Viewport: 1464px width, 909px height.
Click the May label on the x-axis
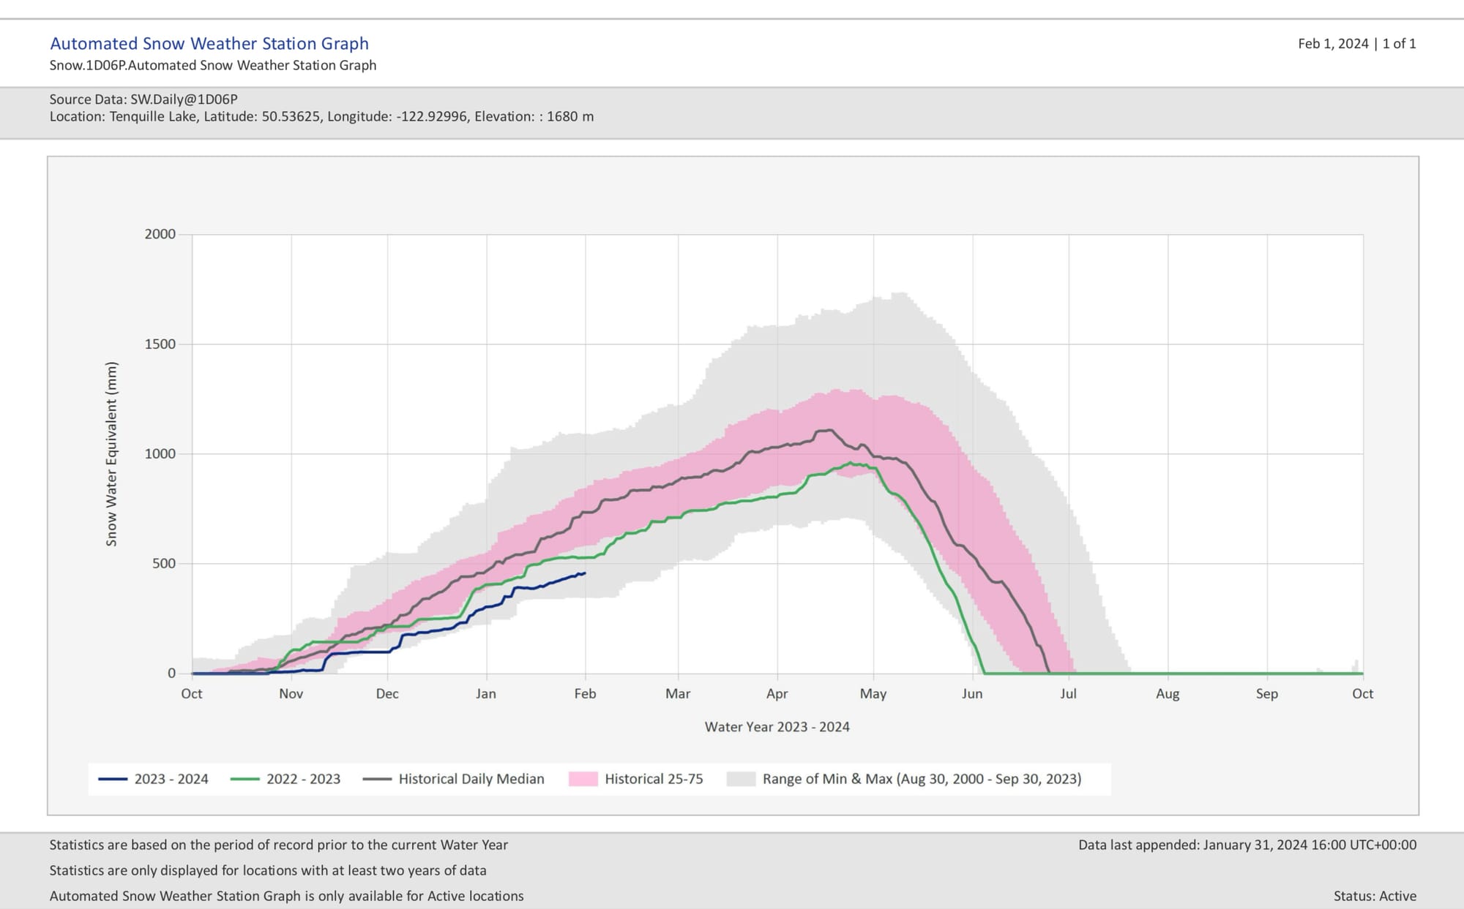(873, 694)
